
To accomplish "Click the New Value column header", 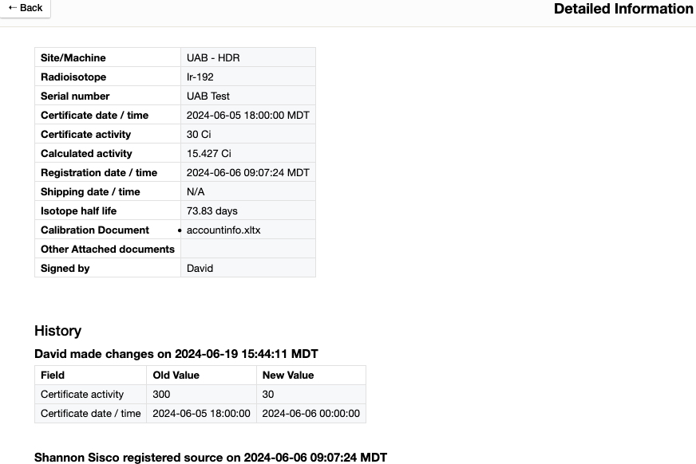I will pyautogui.click(x=288, y=376).
